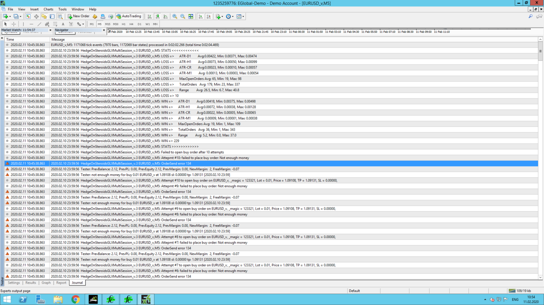544x305 pixels.
Task: Toggle the Auto Scroll chart icon
Action: [x=200, y=16]
